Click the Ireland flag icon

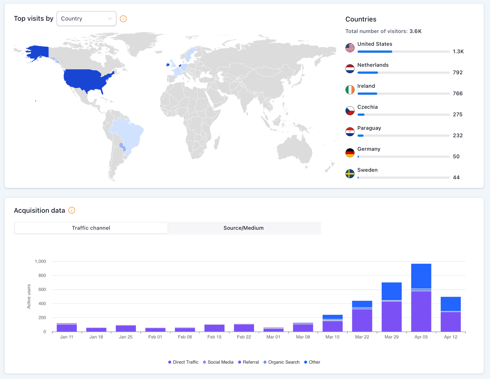pyautogui.click(x=350, y=90)
